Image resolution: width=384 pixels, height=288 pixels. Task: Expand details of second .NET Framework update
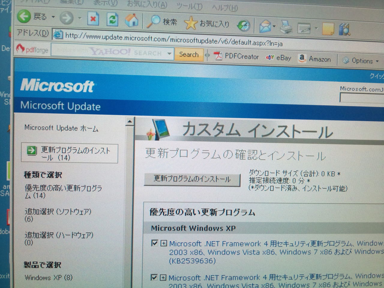pos(163,277)
